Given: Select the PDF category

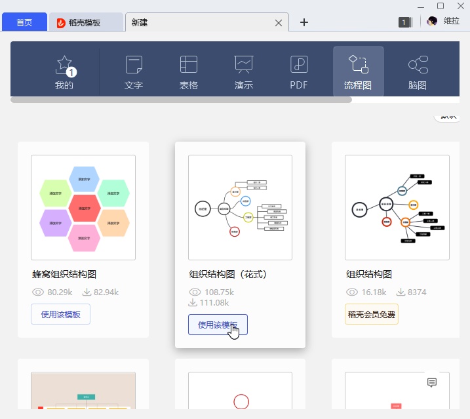Looking at the screenshot, I should click(298, 73).
